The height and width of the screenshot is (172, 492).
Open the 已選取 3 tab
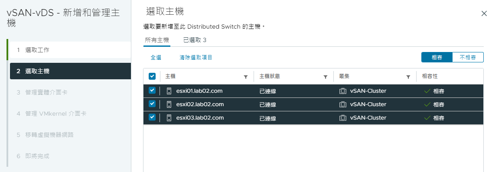pyautogui.click(x=195, y=40)
